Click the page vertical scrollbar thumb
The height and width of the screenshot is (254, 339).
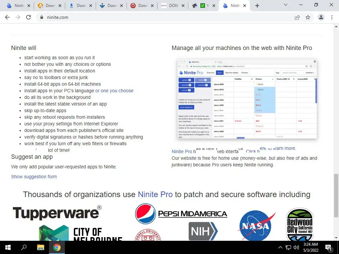coord(336,195)
